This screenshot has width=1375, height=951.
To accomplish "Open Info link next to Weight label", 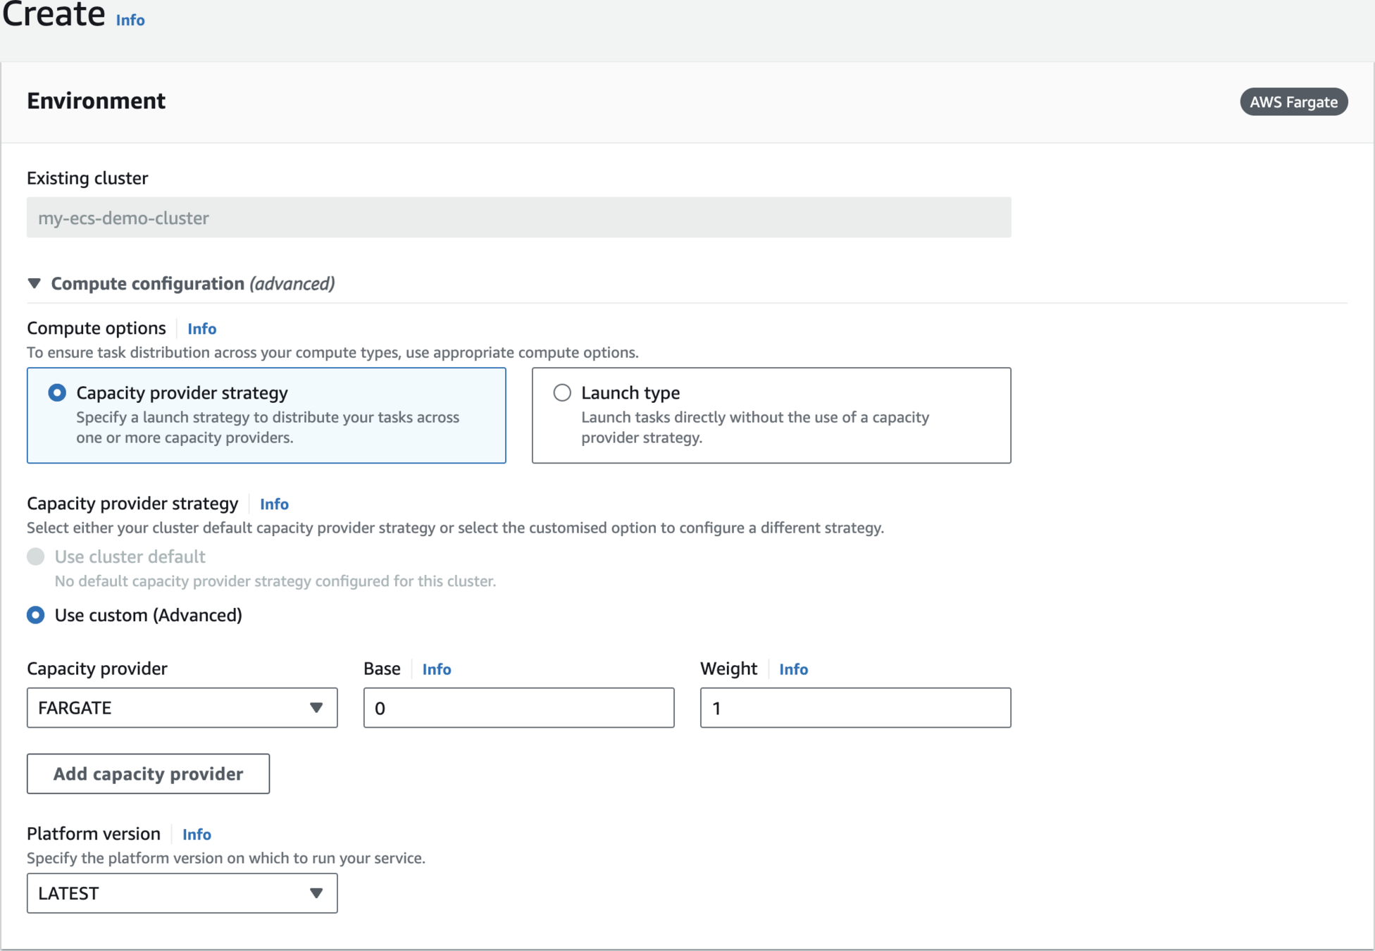I will 793,669.
